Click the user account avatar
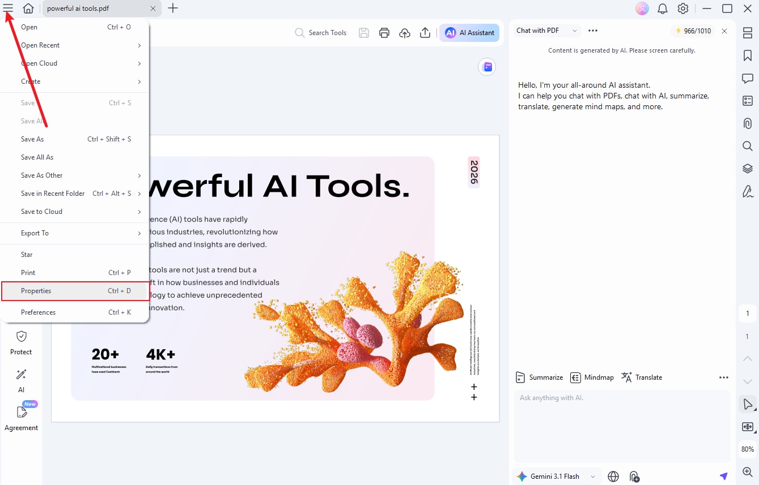Screen dimensions: 759x485 pos(642,8)
